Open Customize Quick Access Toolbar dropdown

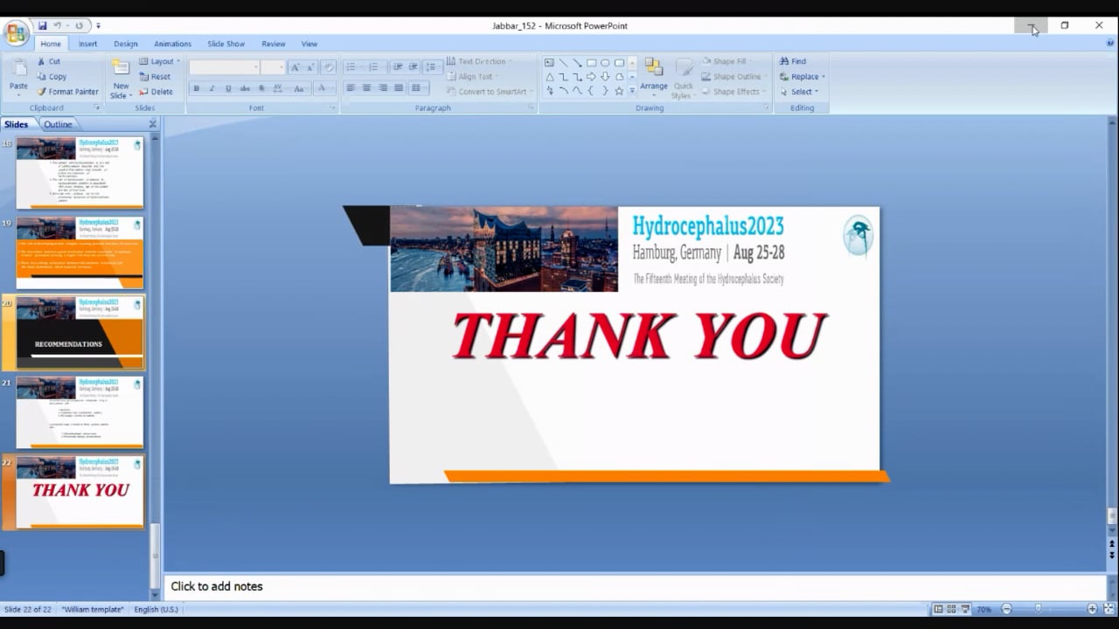coord(98,26)
